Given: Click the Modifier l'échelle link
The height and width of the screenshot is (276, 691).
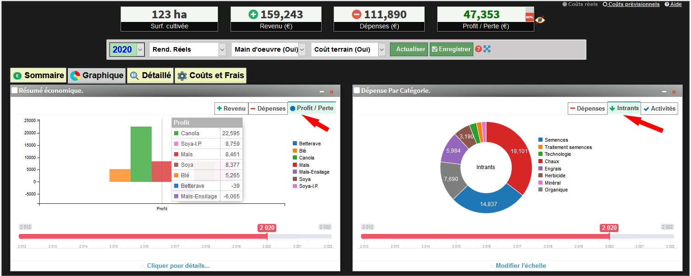Looking at the screenshot, I should (x=521, y=265).
